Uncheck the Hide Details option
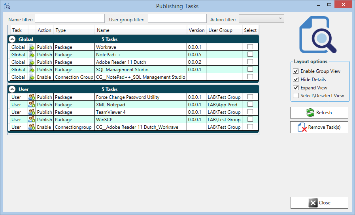The image size is (355, 215). [296, 80]
